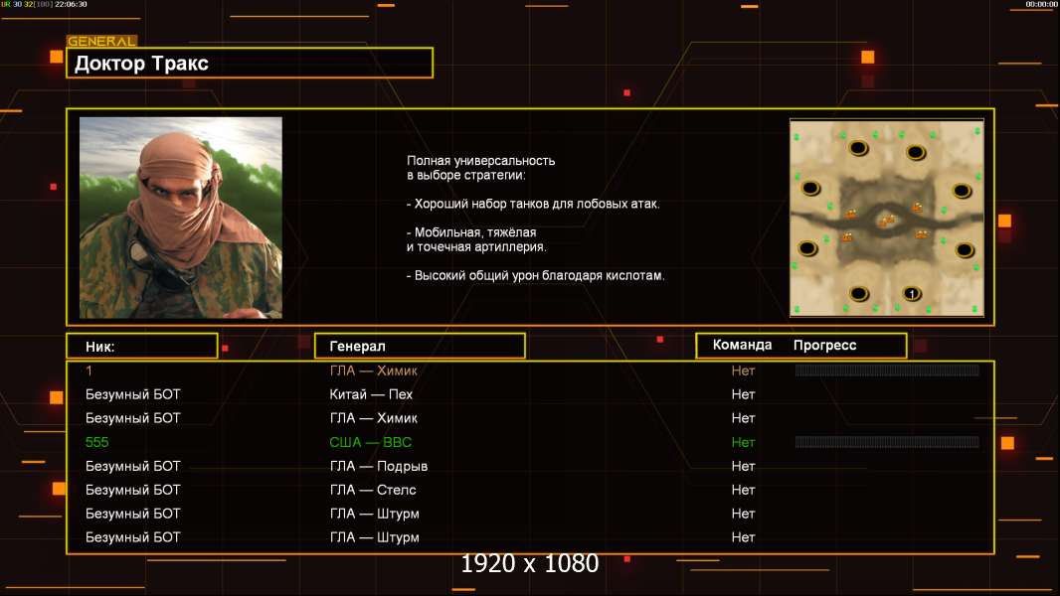Click Нет in the ГЛА — Стелс row
The height and width of the screenshot is (596, 1060).
click(x=743, y=490)
